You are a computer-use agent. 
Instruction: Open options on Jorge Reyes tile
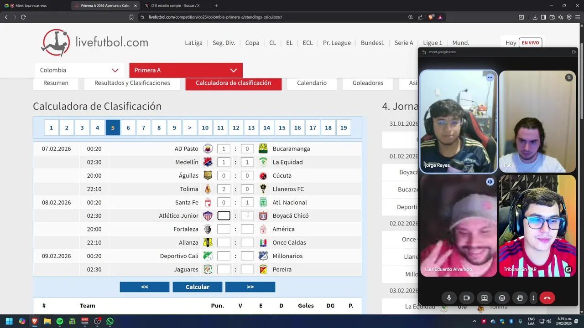(x=490, y=77)
